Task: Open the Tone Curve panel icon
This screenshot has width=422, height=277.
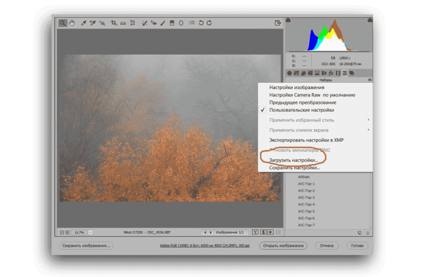Action: pos(296,73)
